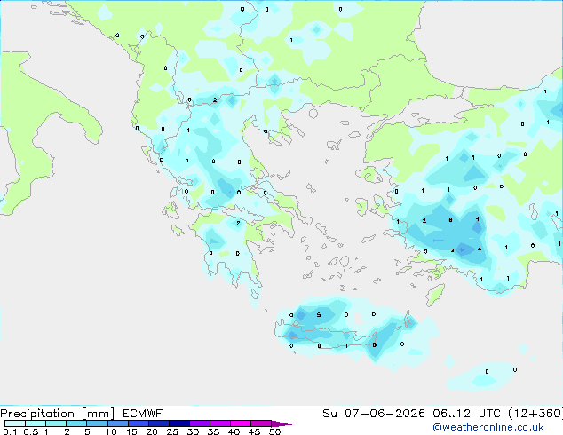Click the legend arrow tip beyond 50
The image size is (563, 435).
point(281,423)
